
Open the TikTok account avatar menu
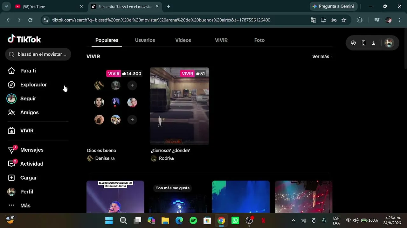tap(389, 43)
